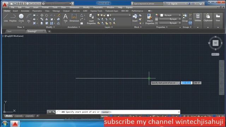Viewport: 226px width, 127px height.
Task: Expand the Groups panel
Action: [x=187, y=27]
